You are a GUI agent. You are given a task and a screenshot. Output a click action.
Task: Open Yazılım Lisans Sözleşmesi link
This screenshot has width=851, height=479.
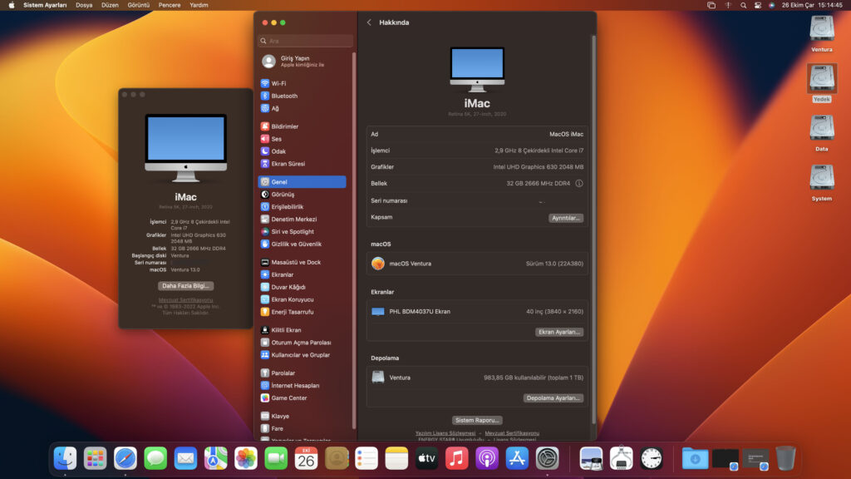[x=445, y=432]
